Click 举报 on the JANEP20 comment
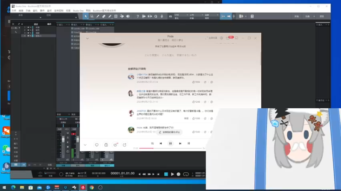Image resolution: width=341 pixels, height=191 pixels. 186,118
